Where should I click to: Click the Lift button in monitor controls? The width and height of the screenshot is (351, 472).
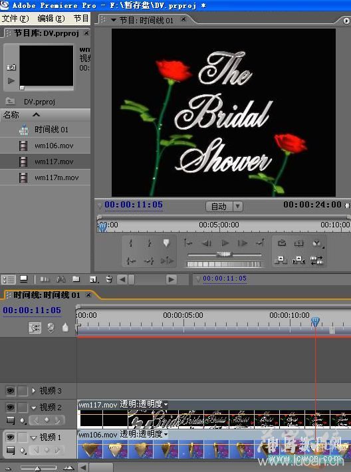[x=281, y=260]
